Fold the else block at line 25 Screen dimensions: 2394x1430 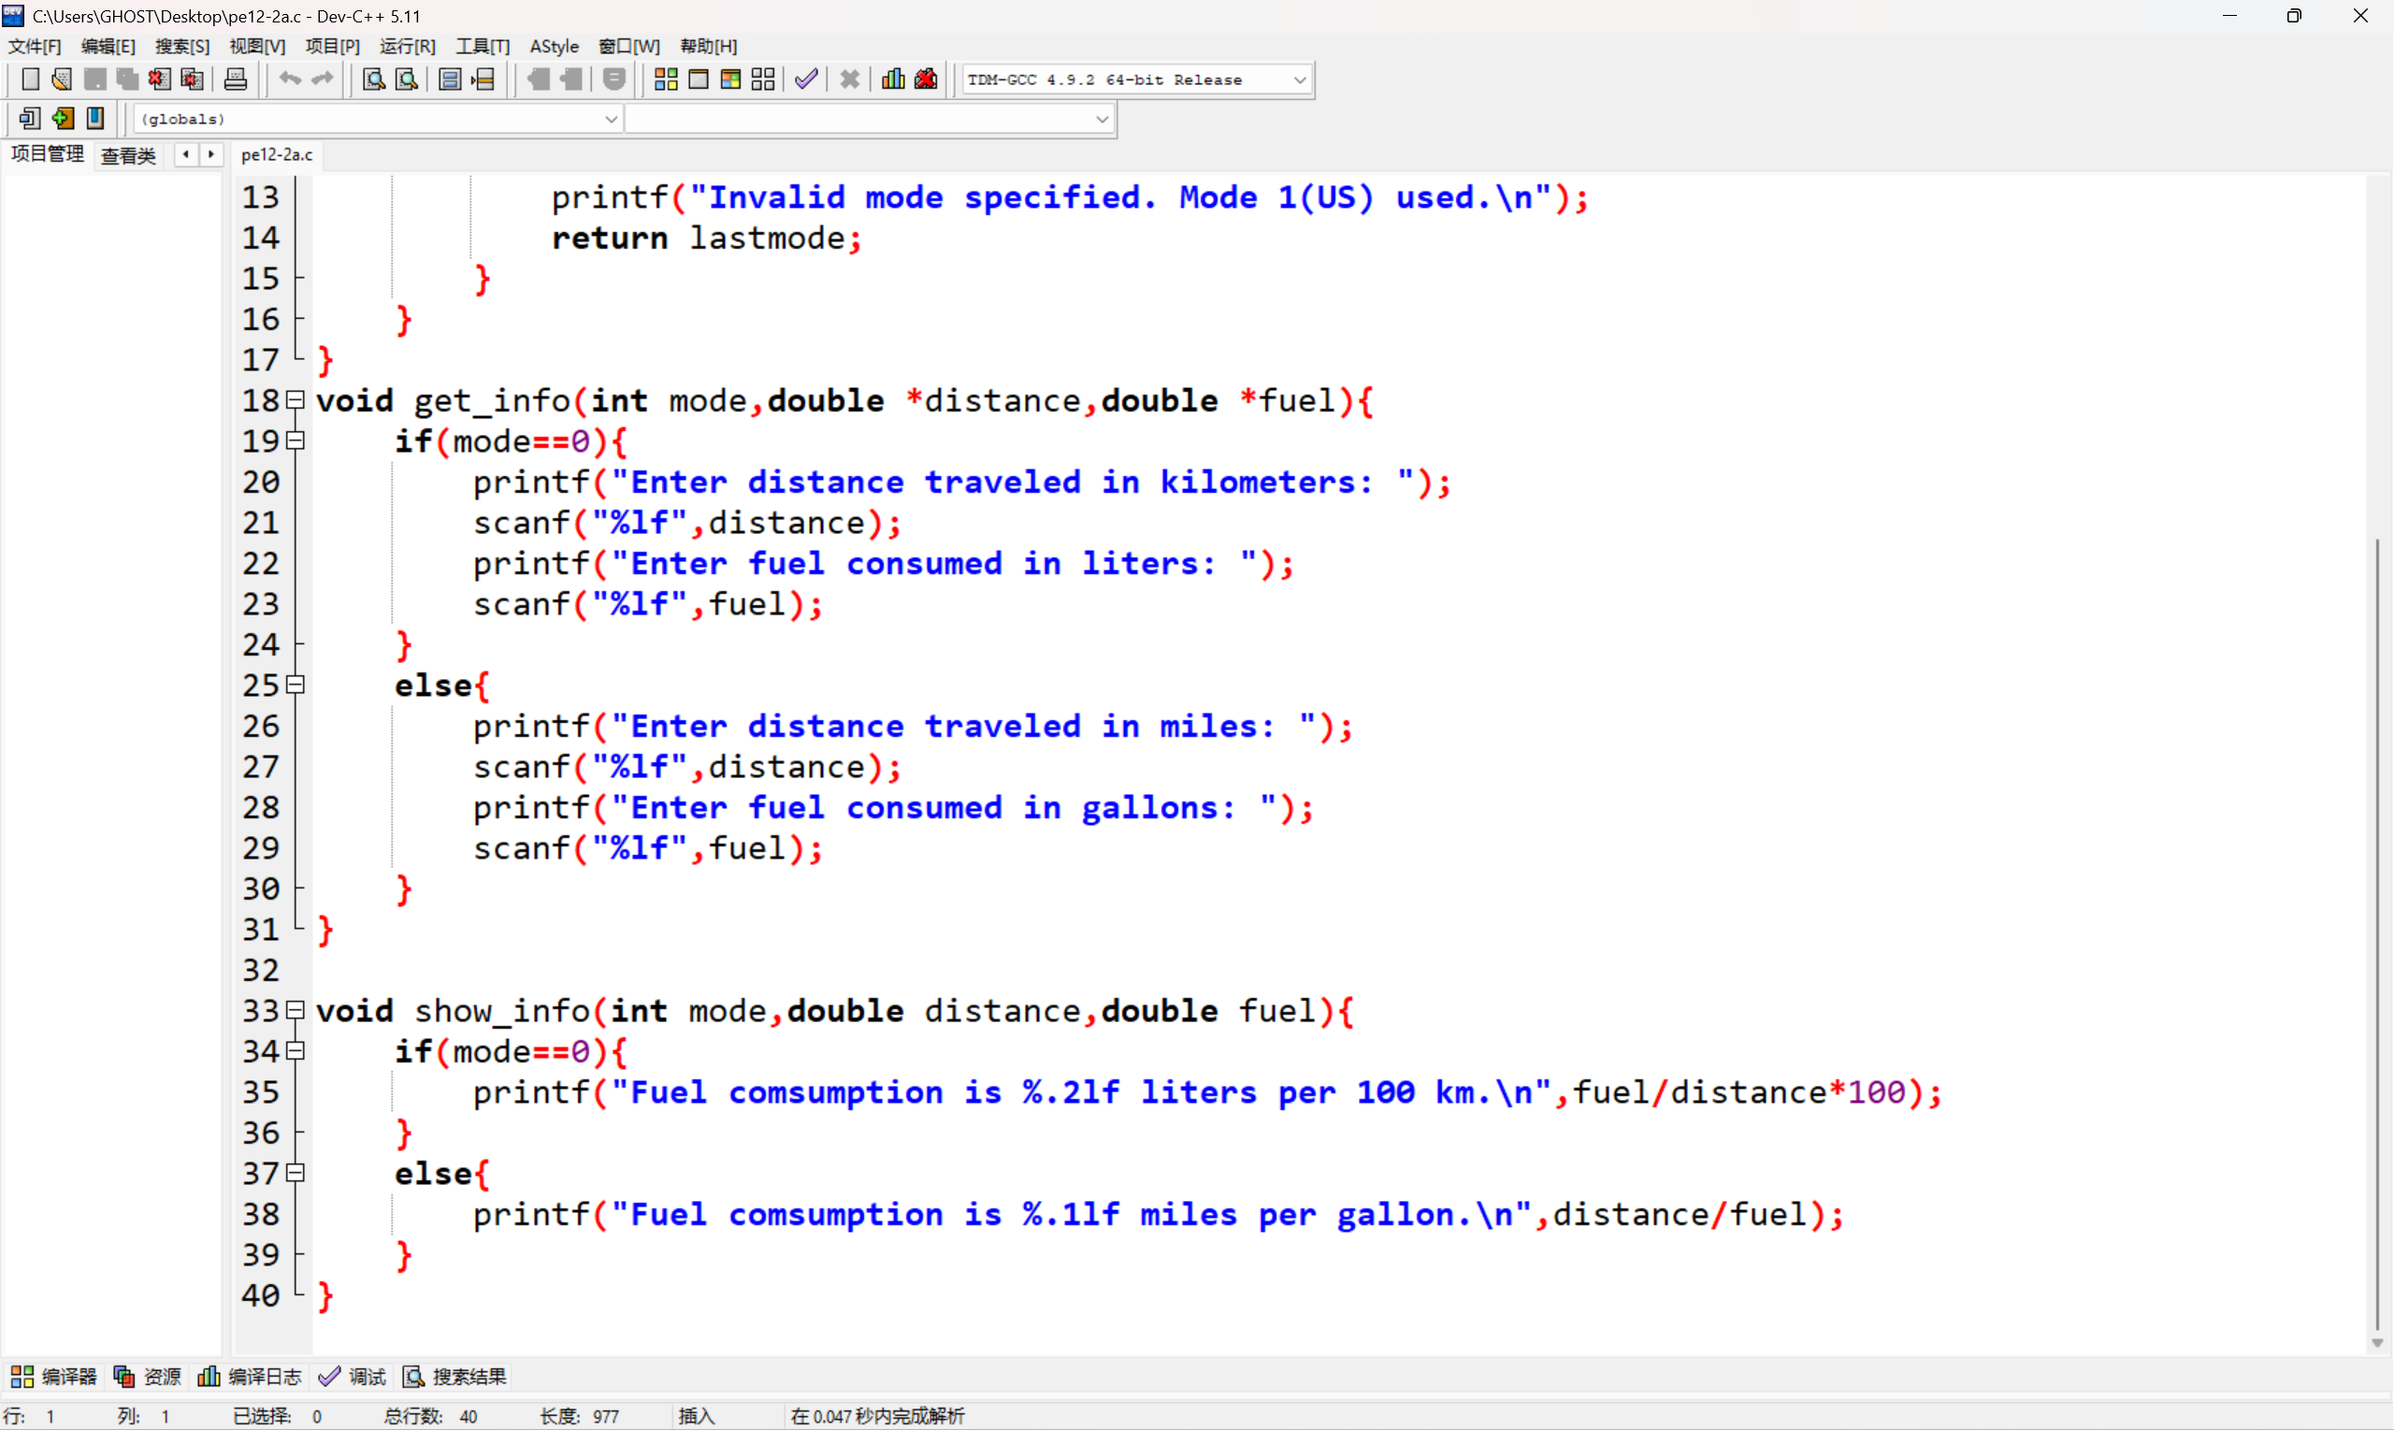click(x=296, y=686)
